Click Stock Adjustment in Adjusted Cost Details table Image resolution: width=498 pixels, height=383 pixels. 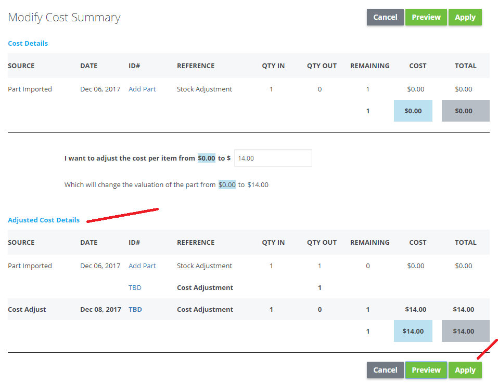[205, 266]
